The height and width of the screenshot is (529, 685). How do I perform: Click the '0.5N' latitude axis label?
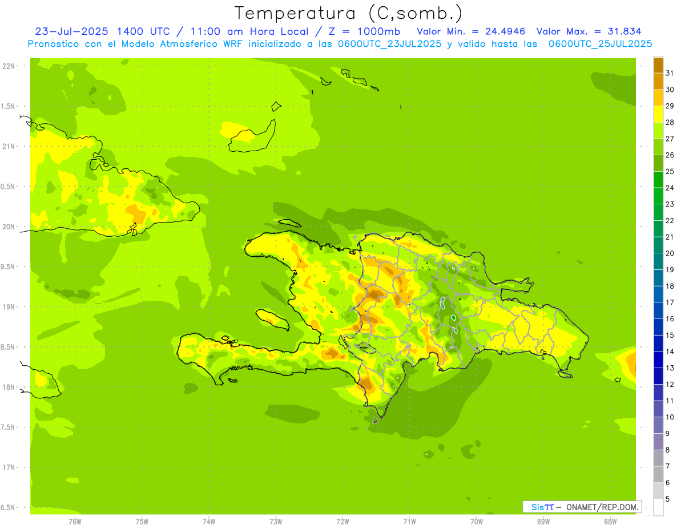coord(9,187)
